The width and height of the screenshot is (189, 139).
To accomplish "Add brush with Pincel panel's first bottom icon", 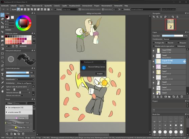I will coord(7,134).
